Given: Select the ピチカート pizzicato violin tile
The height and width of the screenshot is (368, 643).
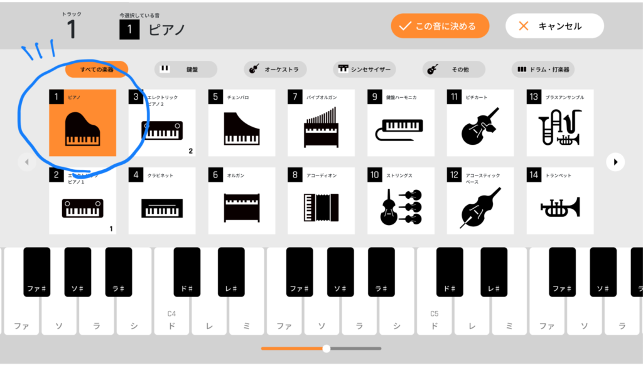Looking at the screenshot, I should pyautogui.click(x=480, y=123).
